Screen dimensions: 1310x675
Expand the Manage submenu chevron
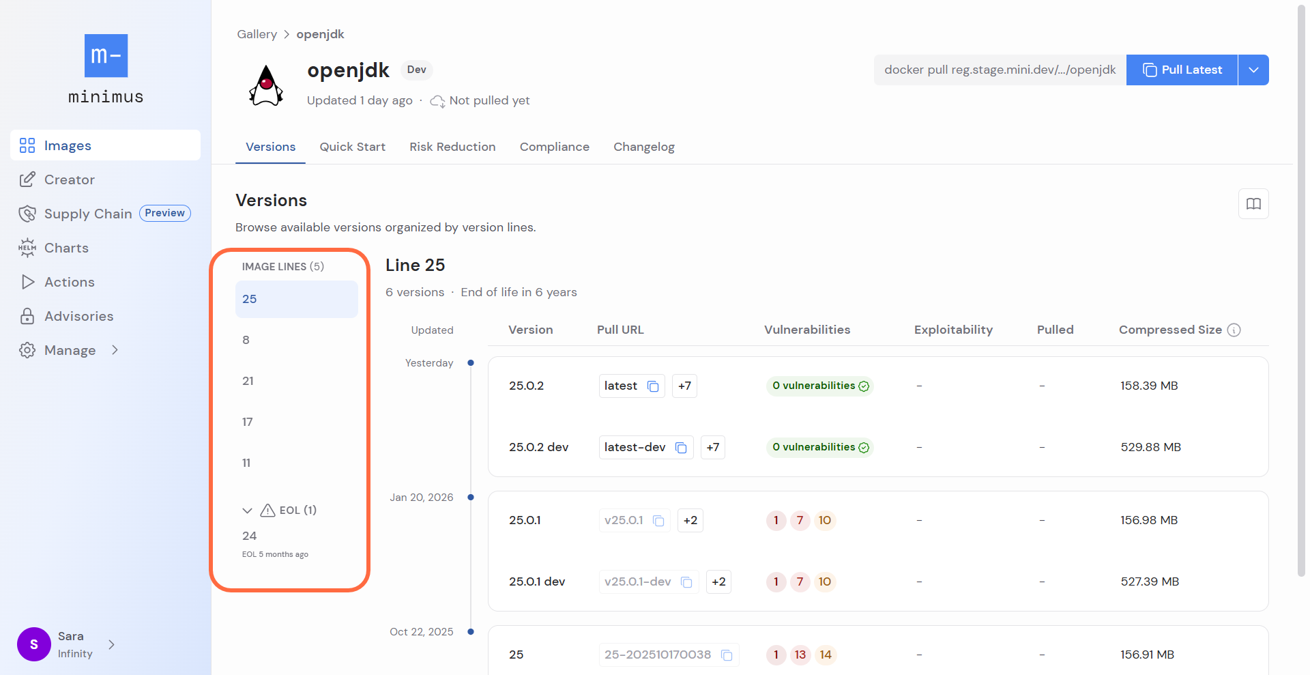[x=115, y=350]
